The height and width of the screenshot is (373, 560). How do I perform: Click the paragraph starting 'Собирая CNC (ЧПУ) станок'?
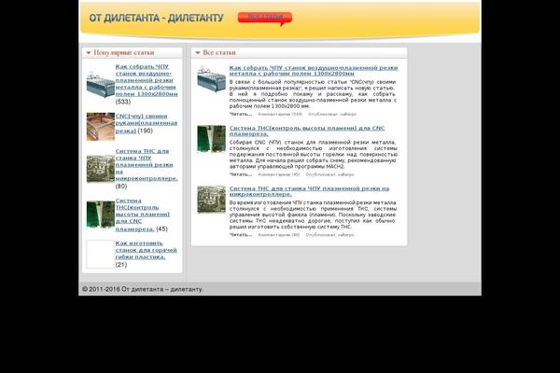pos(314,154)
